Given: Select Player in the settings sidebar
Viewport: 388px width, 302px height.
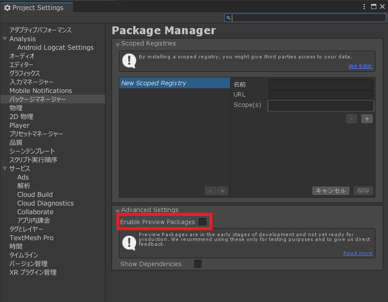Looking at the screenshot, I should (19, 125).
